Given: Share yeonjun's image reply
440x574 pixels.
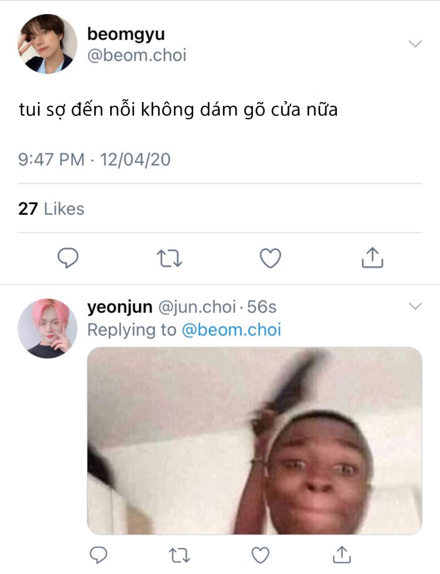Looking at the screenshot, I should [x=342, y=555].
